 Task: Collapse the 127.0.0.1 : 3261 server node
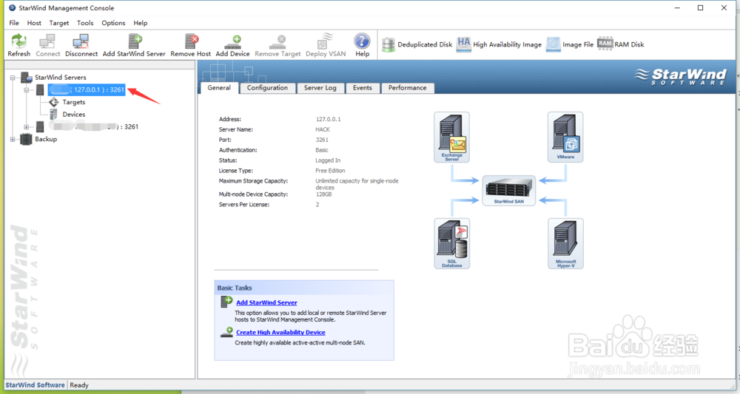coord(27,89)
